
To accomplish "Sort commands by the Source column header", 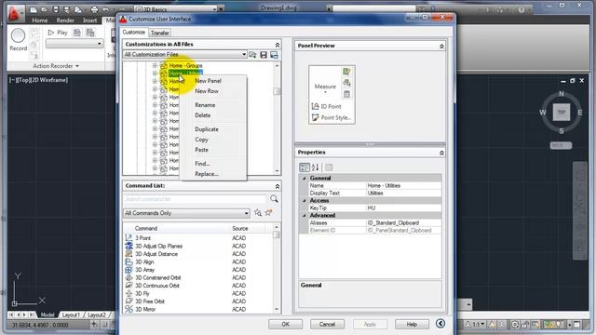I will 240,228.
